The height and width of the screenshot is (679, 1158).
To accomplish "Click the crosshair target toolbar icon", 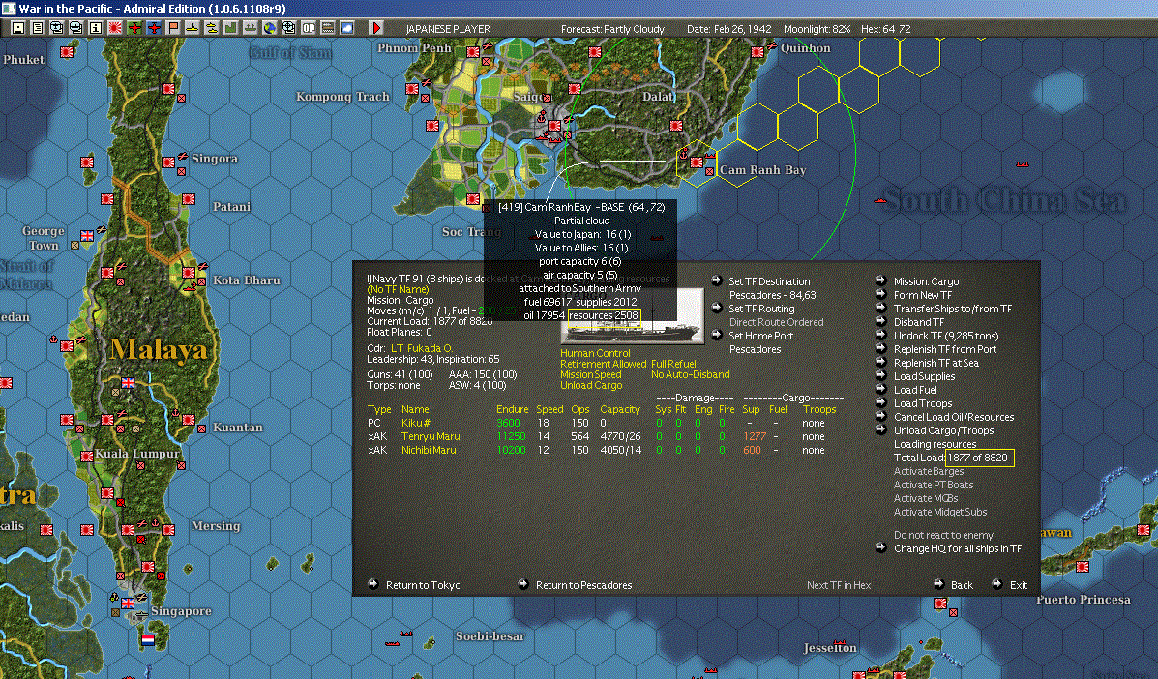I will coord(288,28).
